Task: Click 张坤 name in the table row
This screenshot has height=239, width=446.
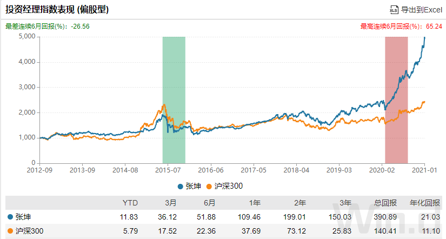Action: (22, 216)
